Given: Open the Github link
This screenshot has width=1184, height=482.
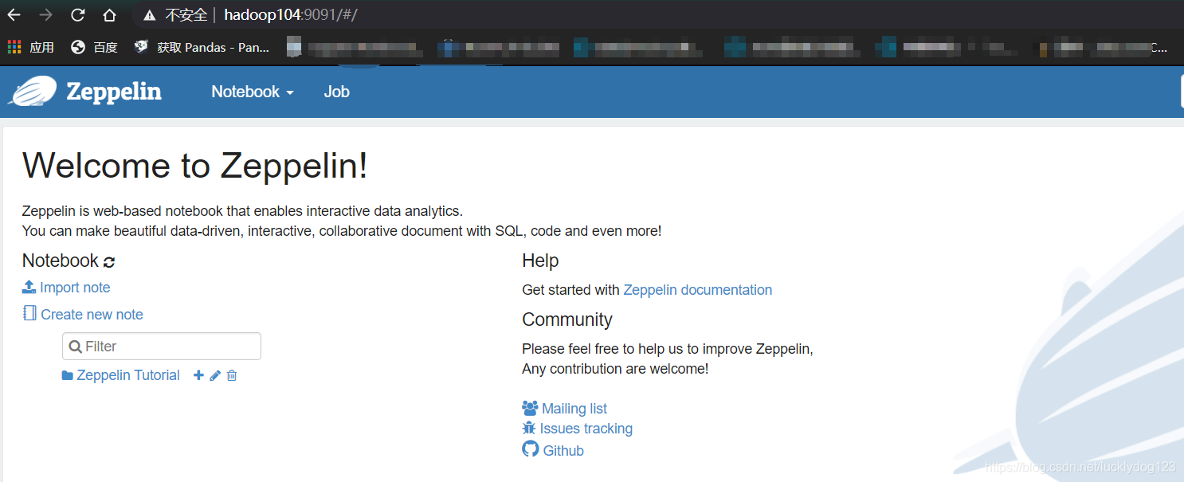Looking at the screenshot, I should [x=563, y=451].
